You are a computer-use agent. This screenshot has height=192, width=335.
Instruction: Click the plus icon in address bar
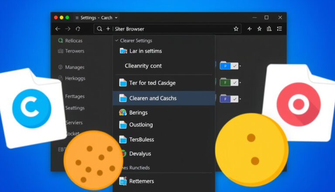pyautogui.click(x=108, y=29)
